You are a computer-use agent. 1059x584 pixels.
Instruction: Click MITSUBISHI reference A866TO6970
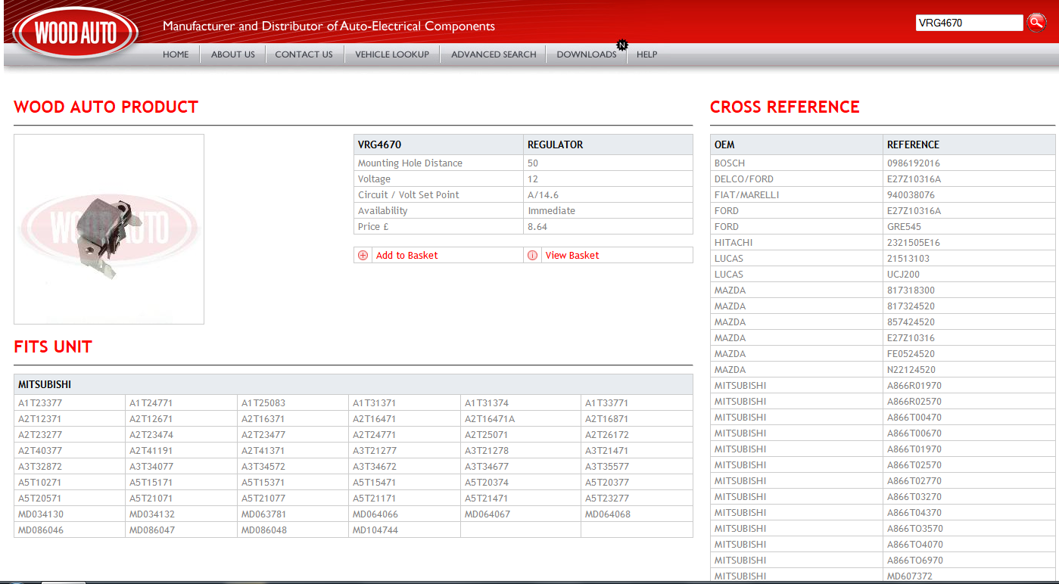[915, 561]
